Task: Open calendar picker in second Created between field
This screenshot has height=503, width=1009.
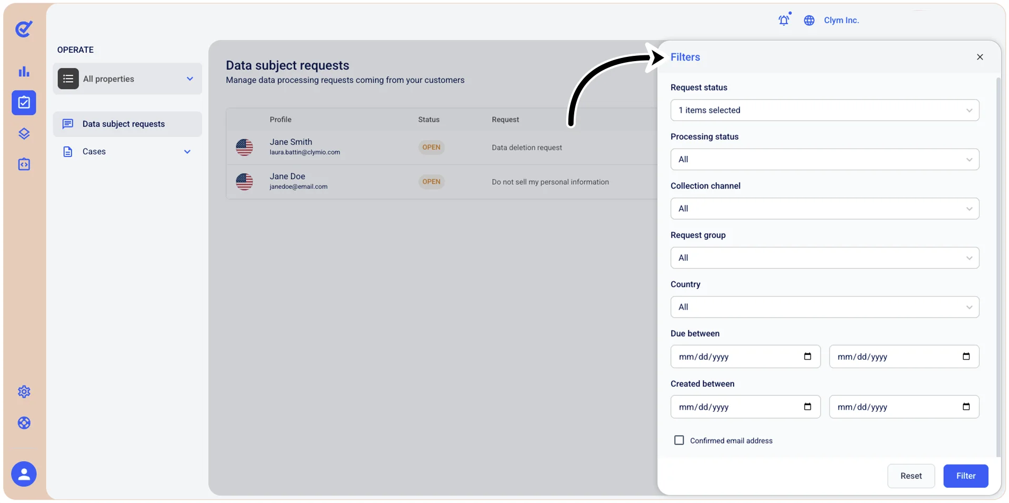Action: [966, 407]
